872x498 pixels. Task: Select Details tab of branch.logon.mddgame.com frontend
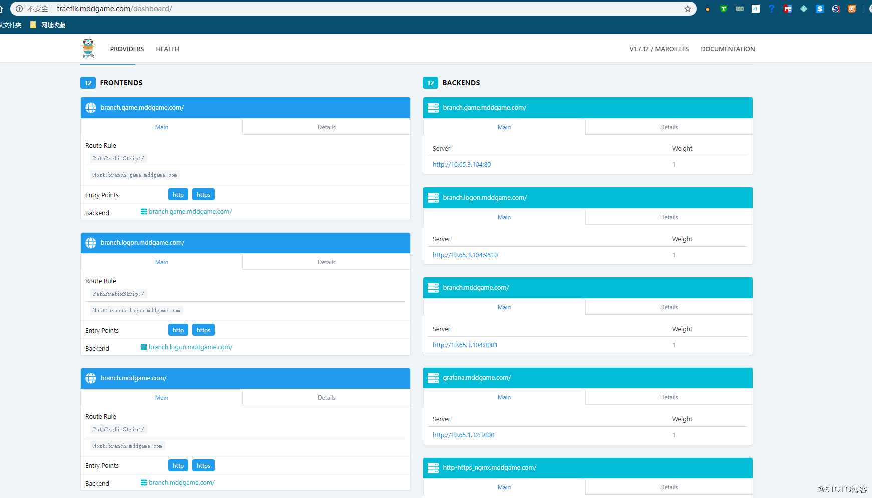326,262
